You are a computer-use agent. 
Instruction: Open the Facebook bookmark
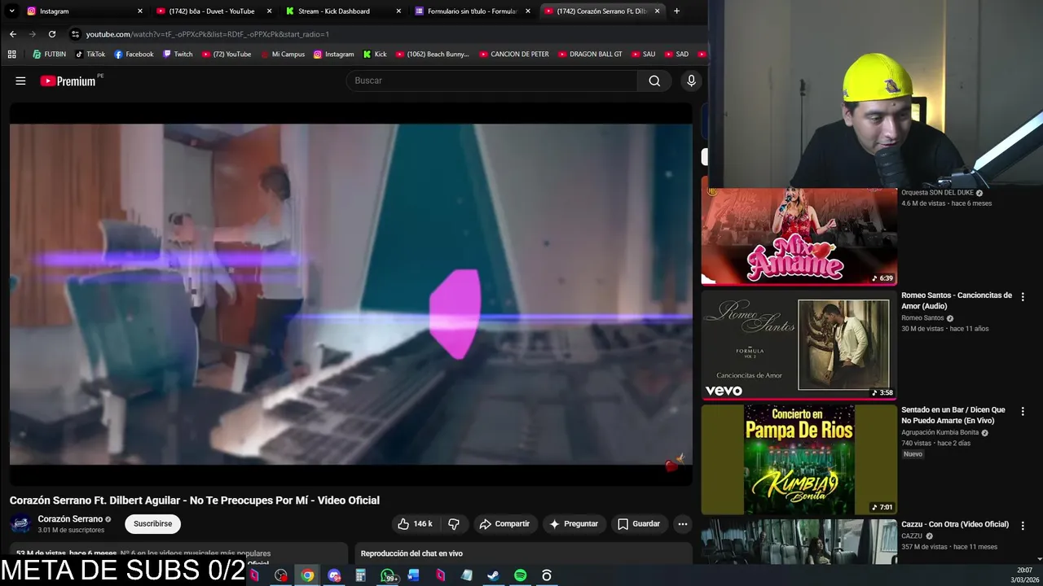click(134, 54)
